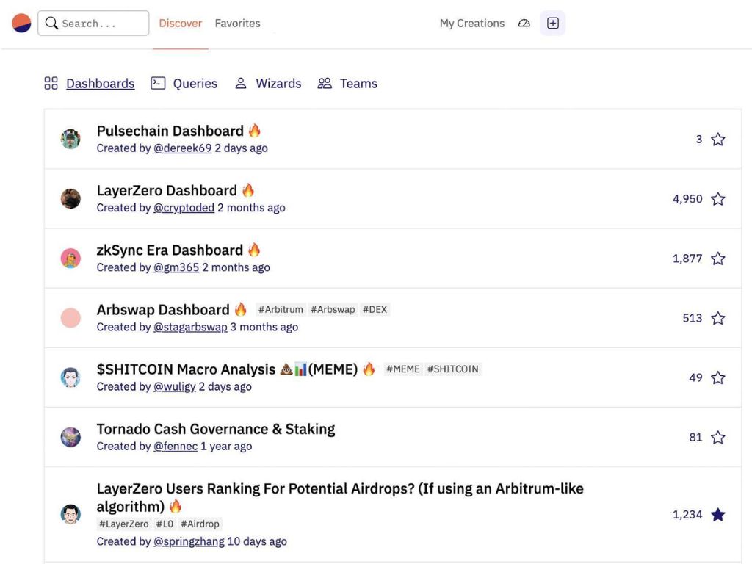Visit the @dereek69 profile link
Image resolution: width=752 pixels, height=564 pixels.
click(x=182, y=148)
